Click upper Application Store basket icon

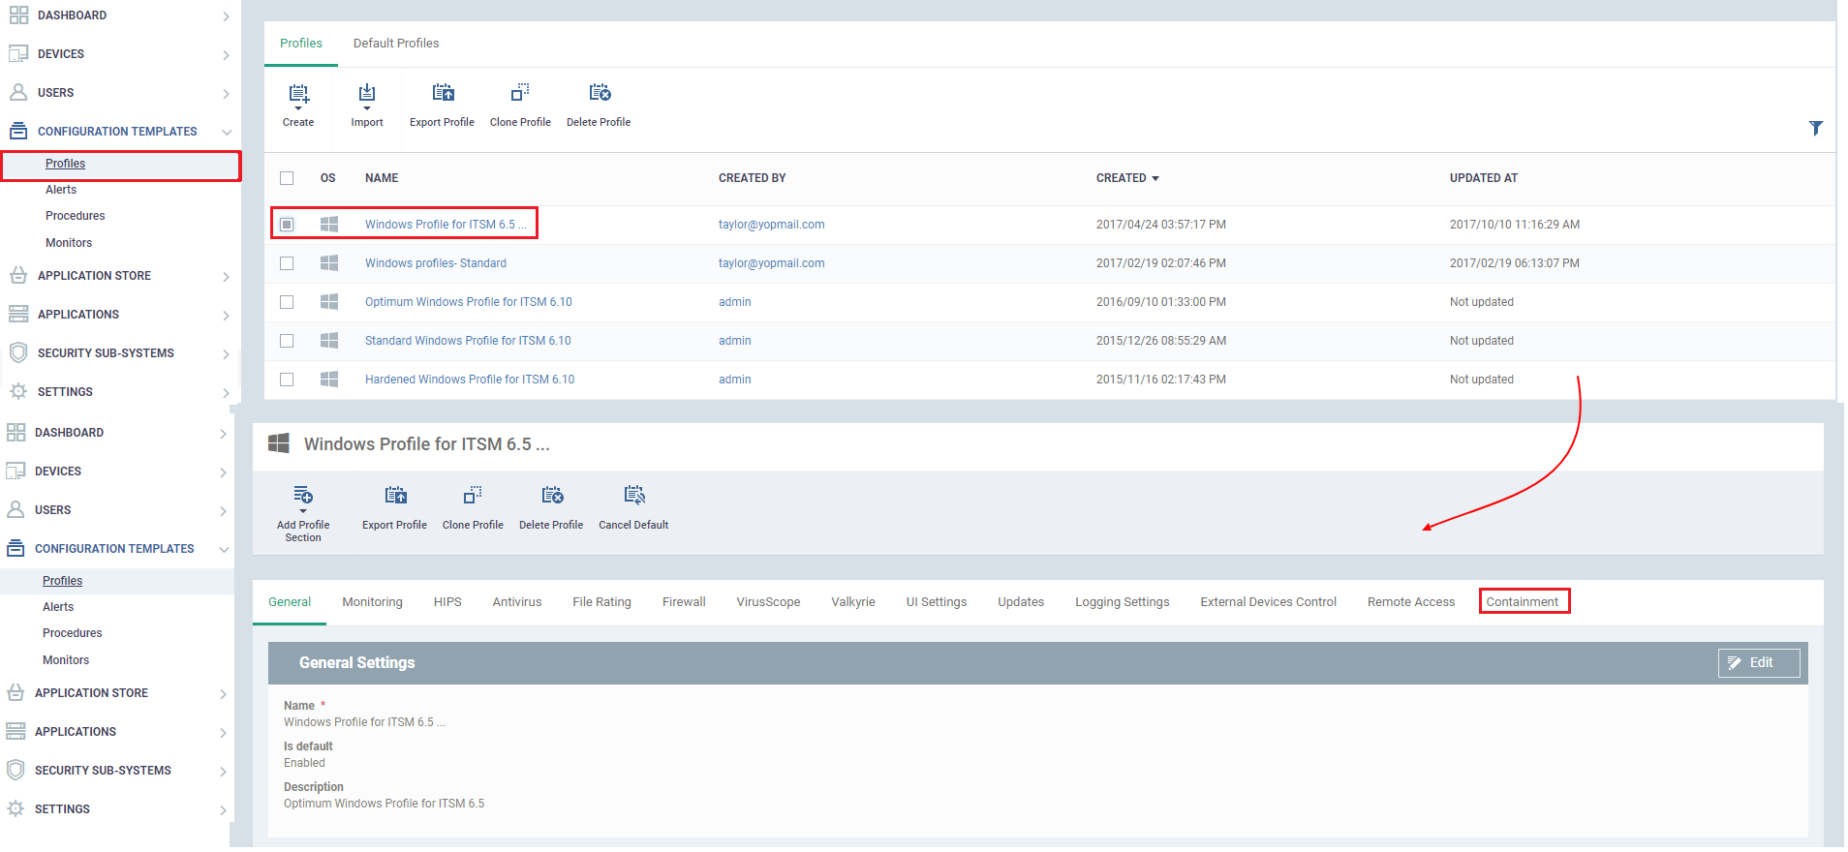tap(18, 275)
